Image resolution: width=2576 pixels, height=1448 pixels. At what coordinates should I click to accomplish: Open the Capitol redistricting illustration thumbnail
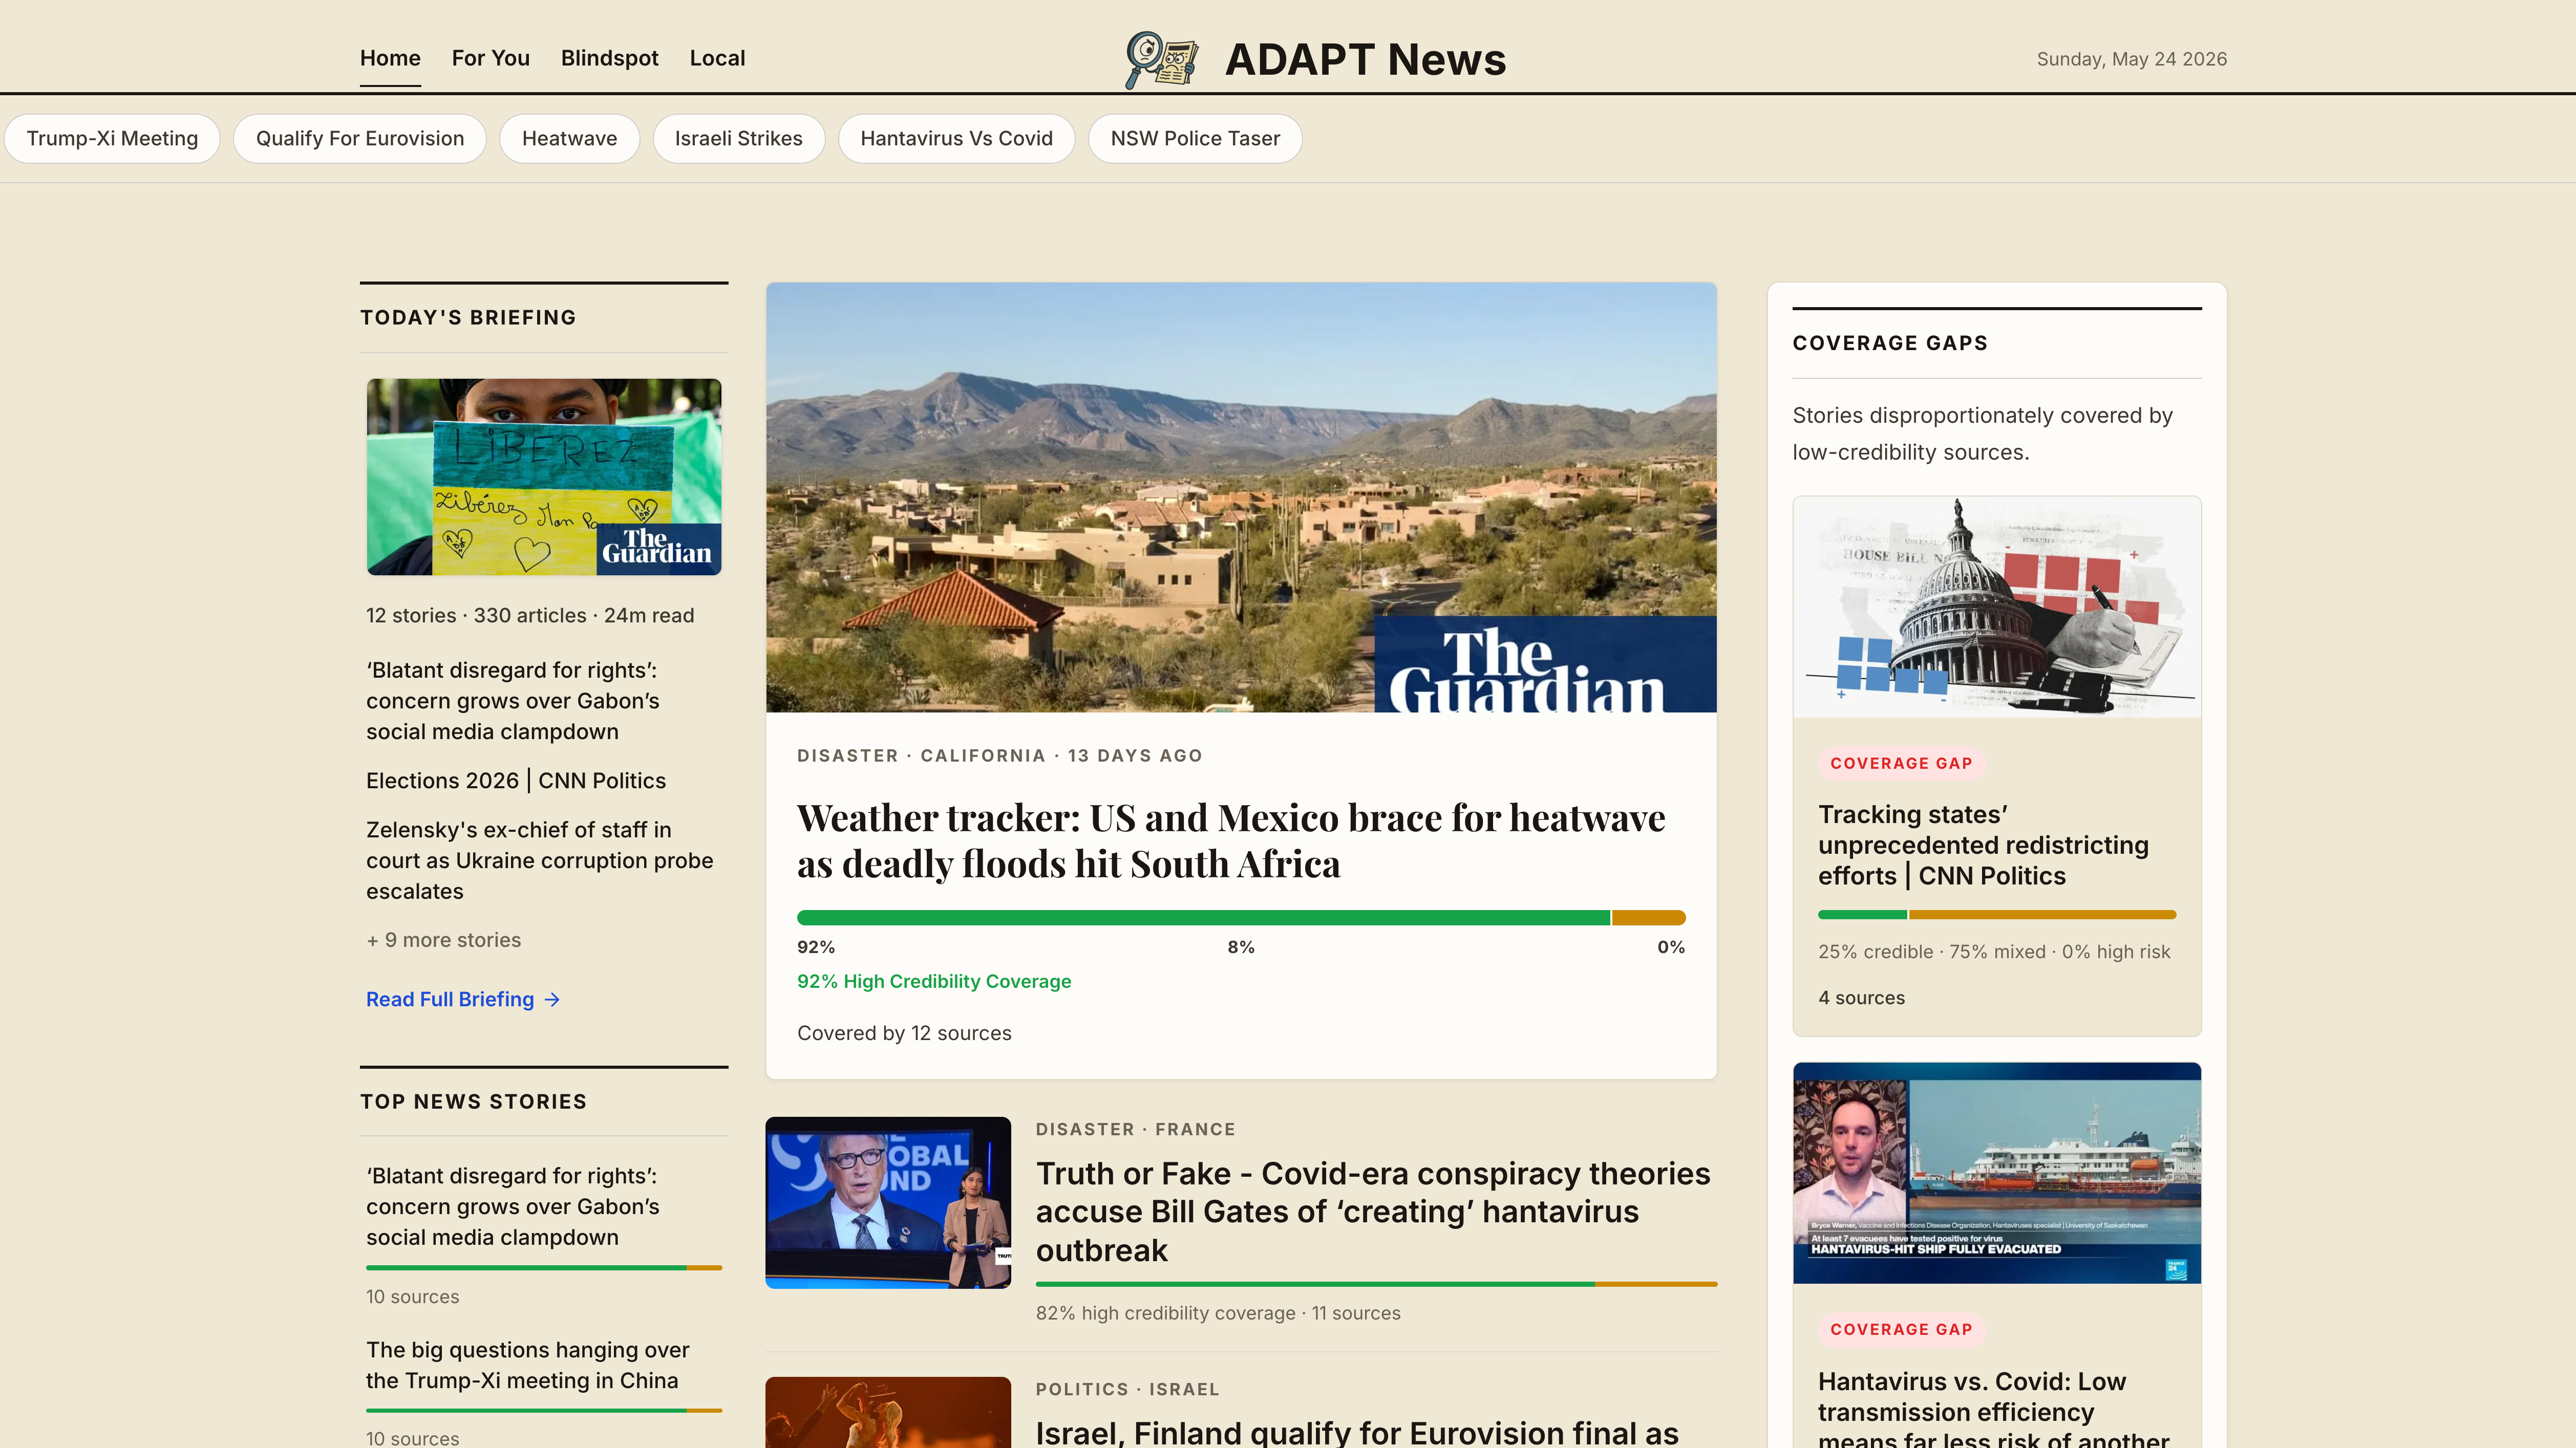[x=1997, y=607]
